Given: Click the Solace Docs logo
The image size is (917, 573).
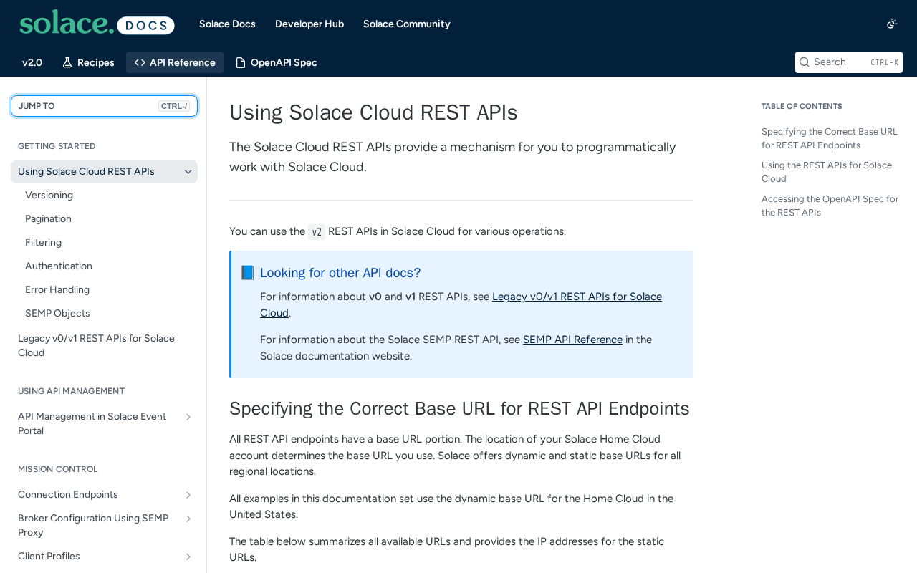Looking at the screenshot, I should pos(97,23).
